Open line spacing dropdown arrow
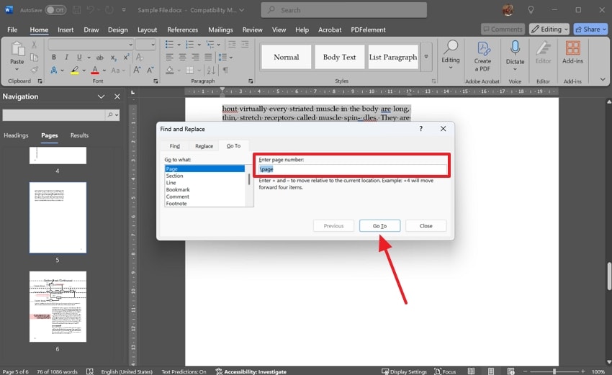 (x=231, y=58)
